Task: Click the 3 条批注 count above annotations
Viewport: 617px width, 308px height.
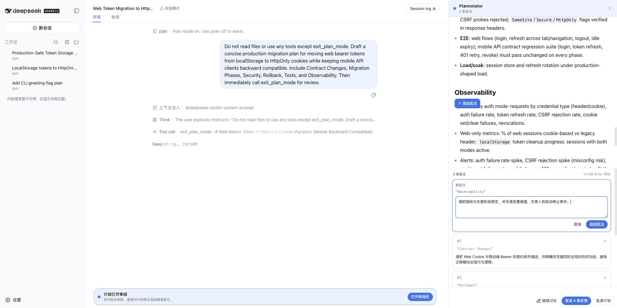Action: [459, 174]
